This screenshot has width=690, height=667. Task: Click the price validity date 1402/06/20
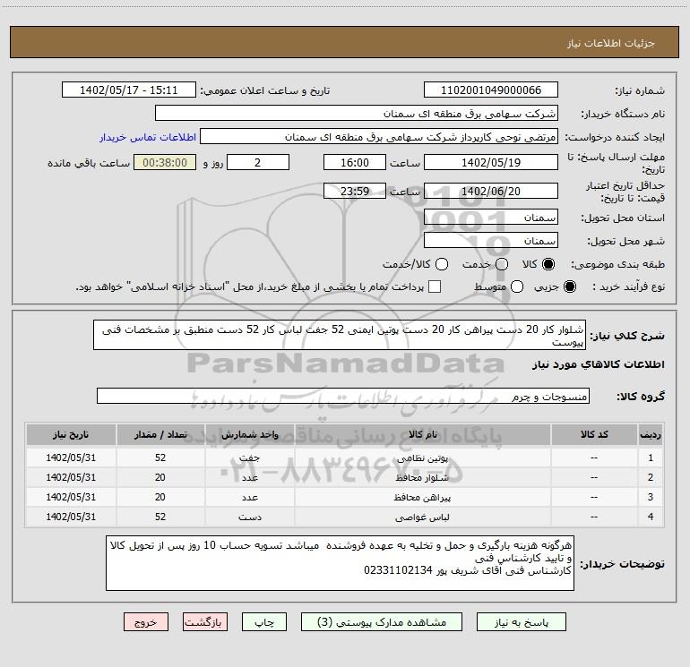(x=491, y=191)
